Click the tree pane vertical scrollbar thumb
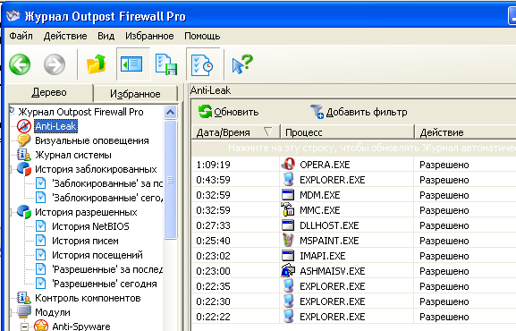 [171, 180]
